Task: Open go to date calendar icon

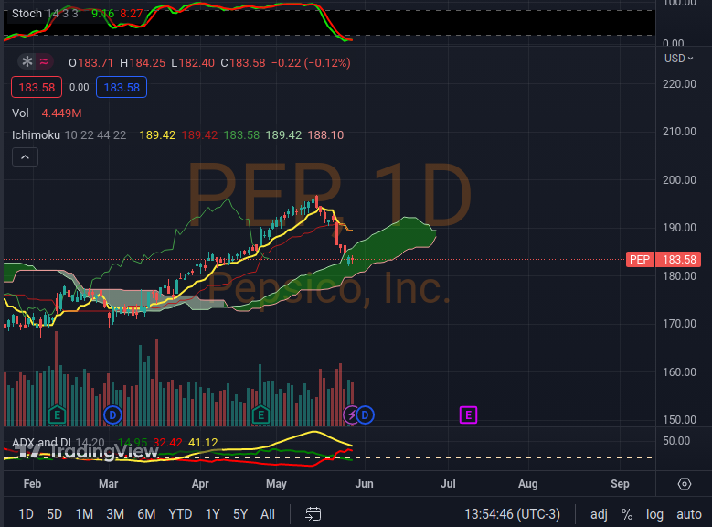Action: click(313, 514)
